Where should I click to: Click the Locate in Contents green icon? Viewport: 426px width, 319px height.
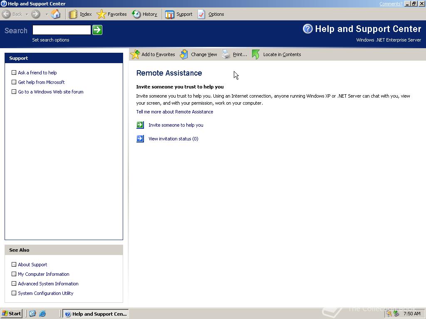[x=256, y=54]
